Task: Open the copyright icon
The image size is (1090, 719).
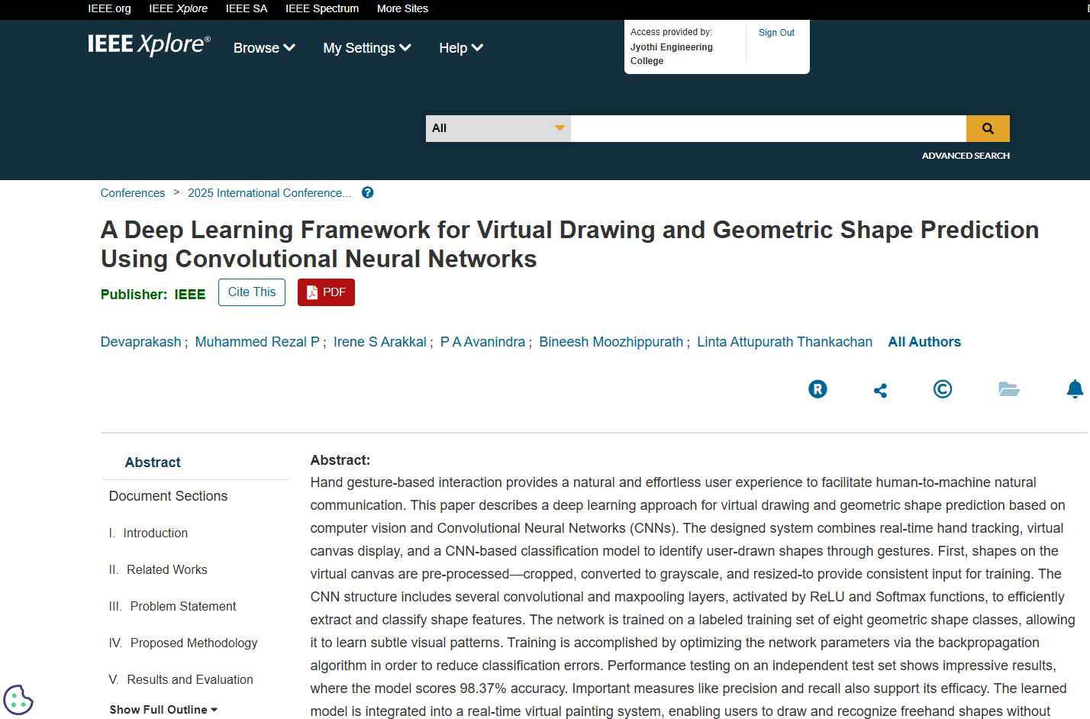Action: 943,389
